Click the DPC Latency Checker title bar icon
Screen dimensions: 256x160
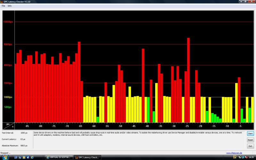pos(2,2)
